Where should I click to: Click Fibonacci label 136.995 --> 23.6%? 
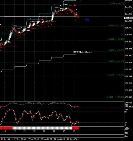click(116, 25)
